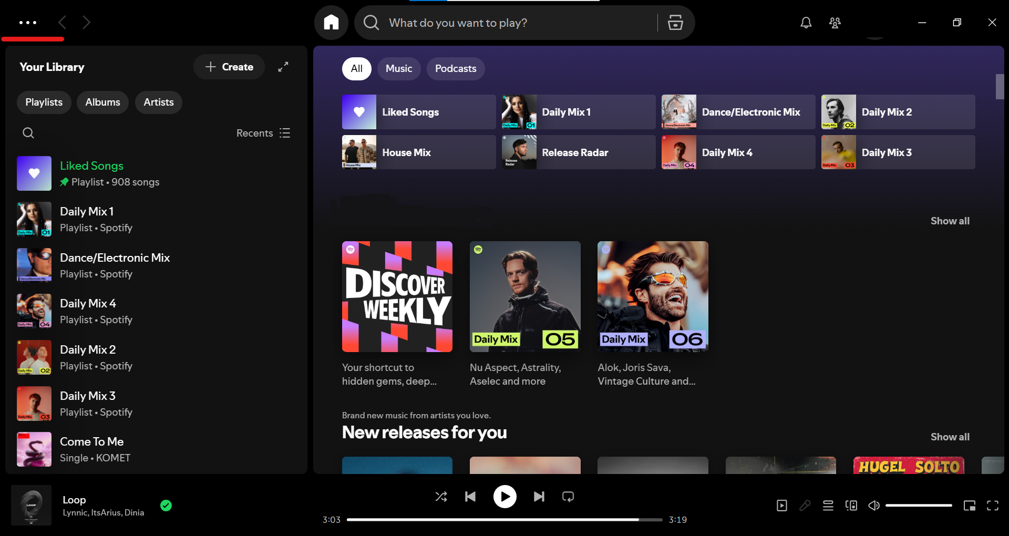The image size is (1009, 536).
Task: Open the three-dot app menu
Action: (x=27, y=23)
